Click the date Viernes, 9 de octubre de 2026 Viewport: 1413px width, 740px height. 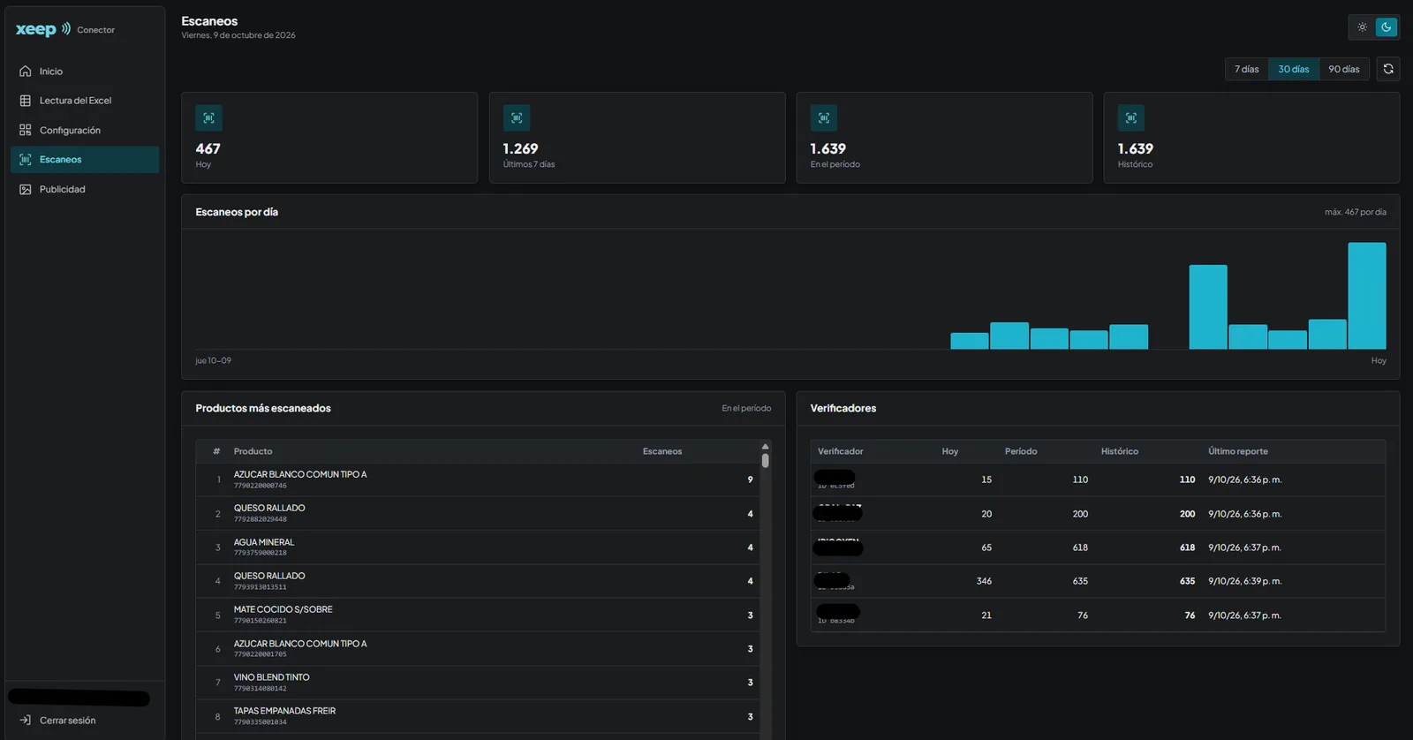click(238, 35)
